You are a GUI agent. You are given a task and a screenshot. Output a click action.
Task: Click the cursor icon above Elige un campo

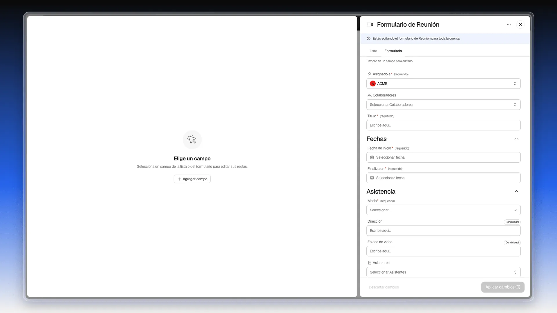coord(192,139)
